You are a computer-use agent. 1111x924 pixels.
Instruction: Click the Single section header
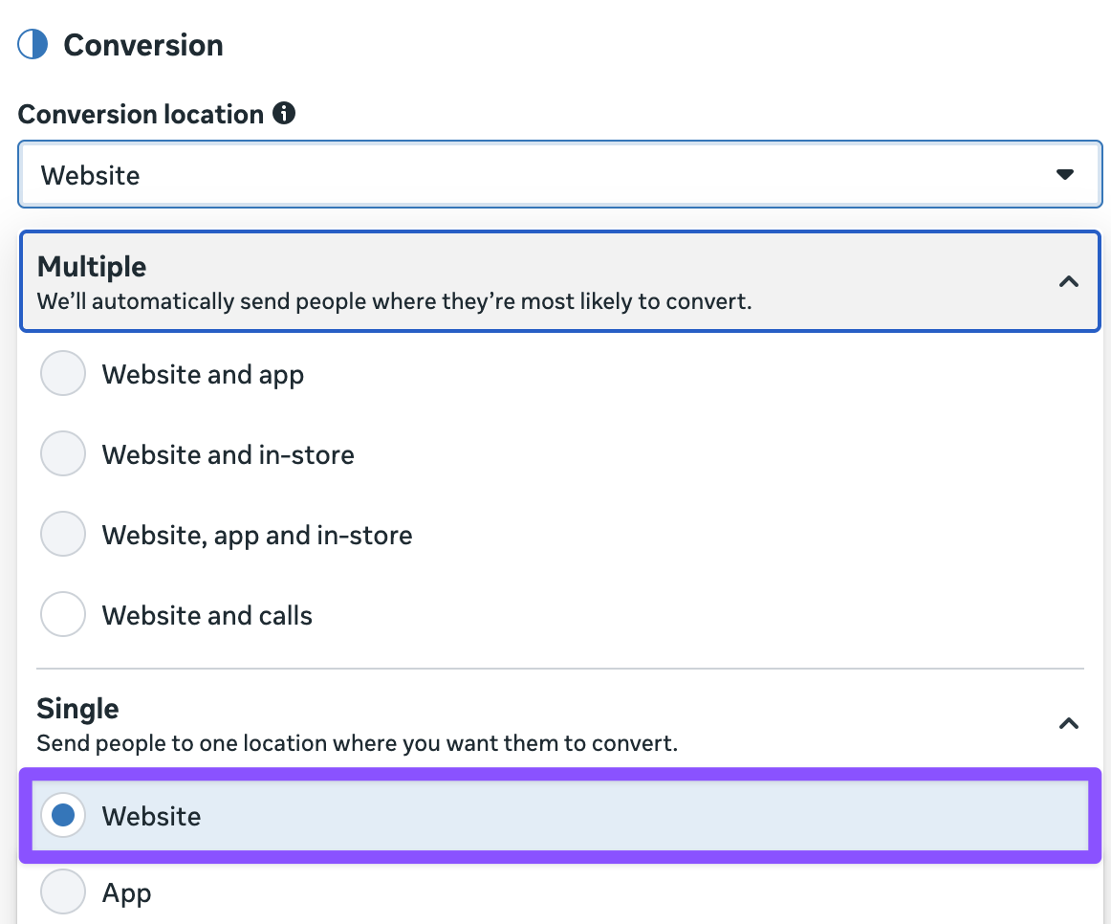point(77,709)
